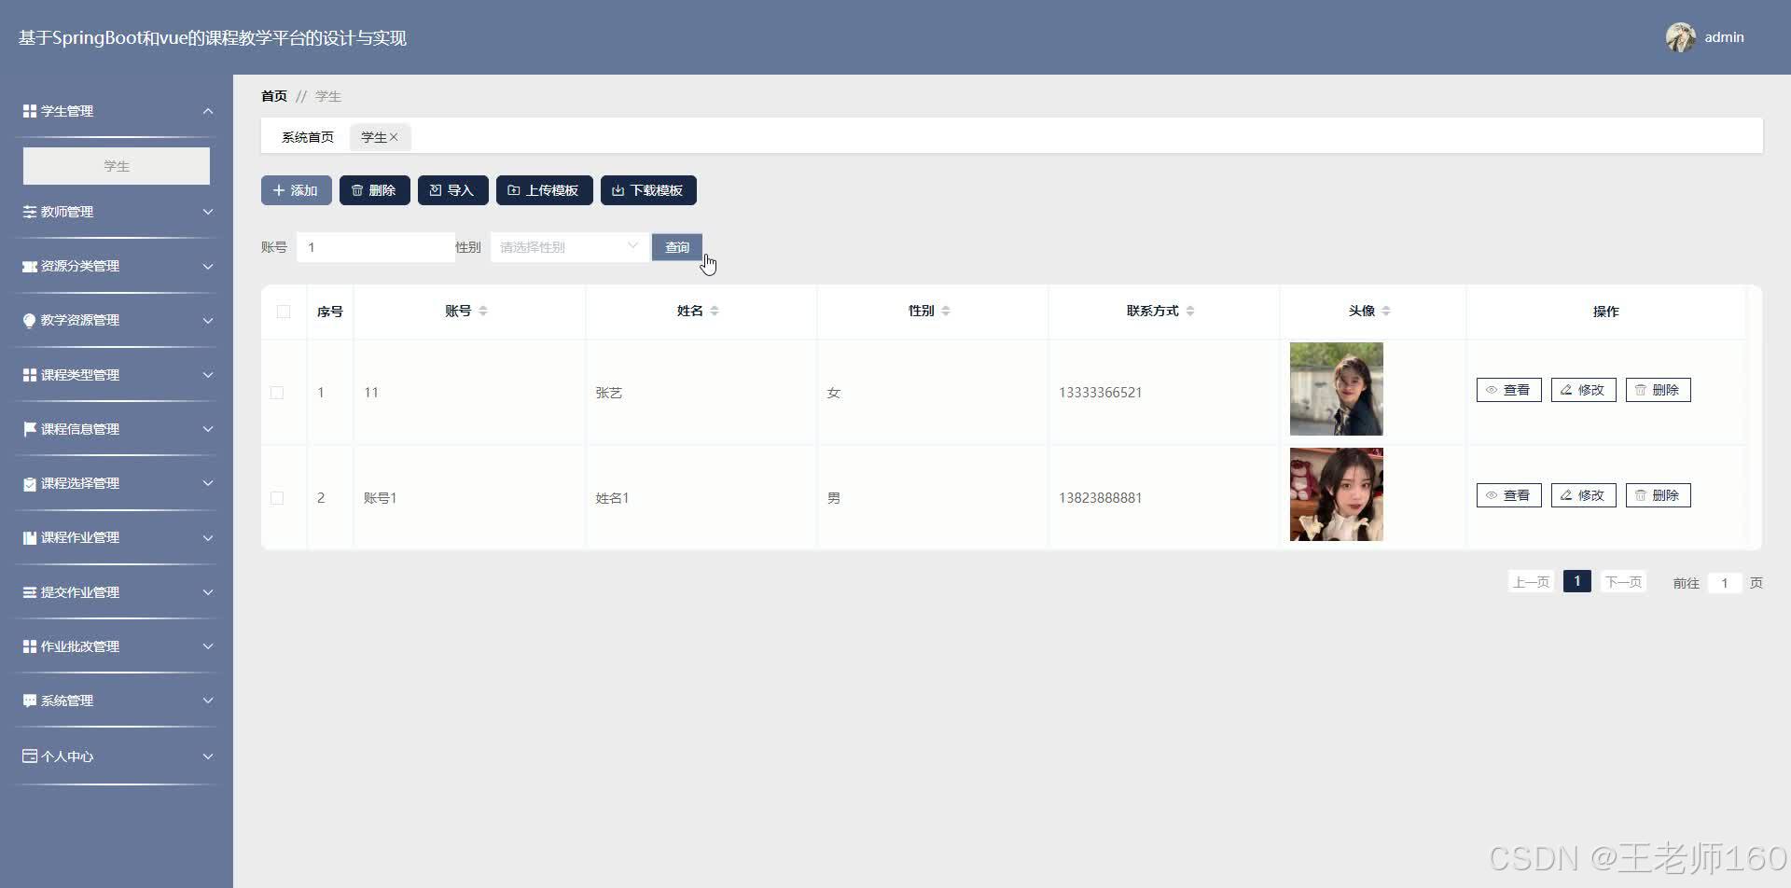The height and width of the screenshot is (888, 1791).
Task: Expand the 资源分类管理 chevron
Action: coord(208,266)
